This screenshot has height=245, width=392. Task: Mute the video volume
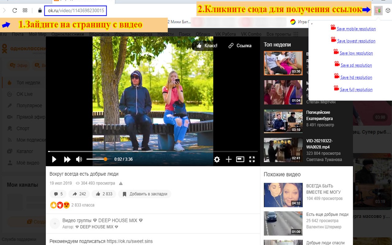[79, 159]
